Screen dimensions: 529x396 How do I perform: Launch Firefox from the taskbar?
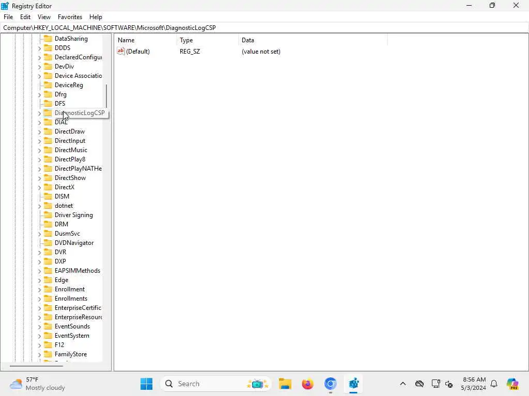click(x=308, y=384)
